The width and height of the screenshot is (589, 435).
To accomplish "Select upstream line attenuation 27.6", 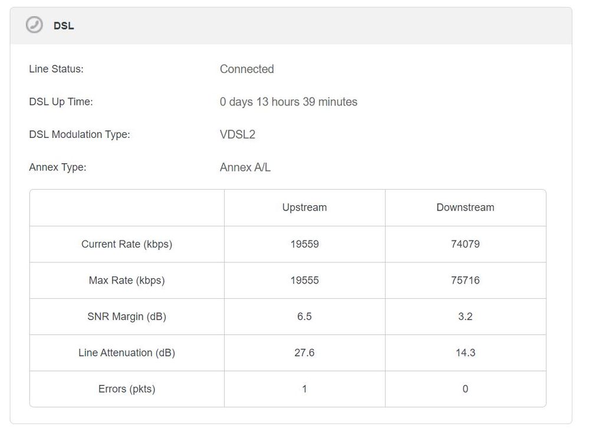I will tap(304, 353).
